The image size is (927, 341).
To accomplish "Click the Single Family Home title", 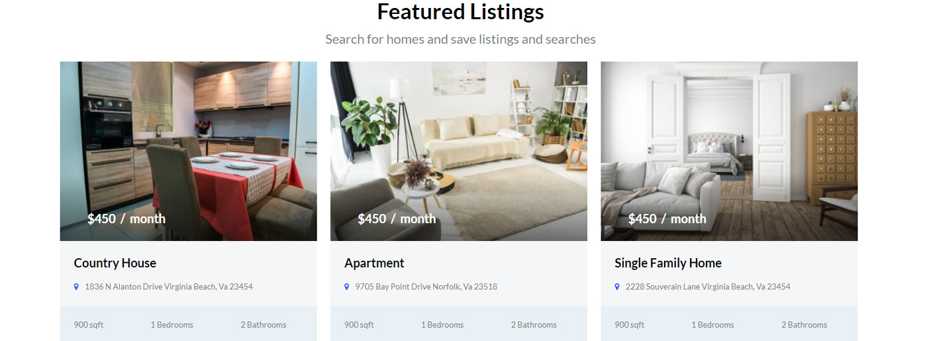I will point(667,263).
